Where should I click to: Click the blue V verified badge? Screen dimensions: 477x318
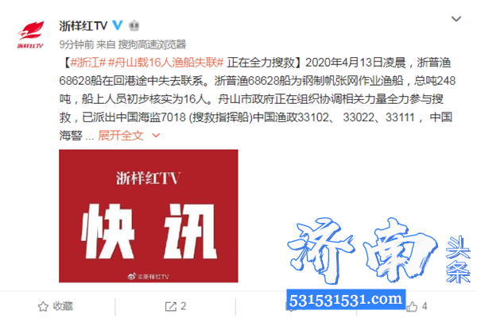point(118,25)
